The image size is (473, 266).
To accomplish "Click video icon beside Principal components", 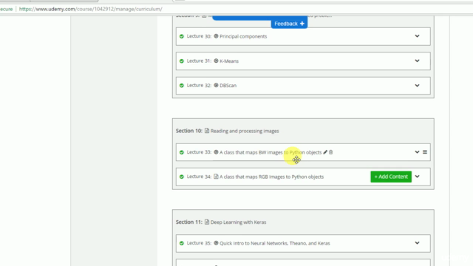I will pos(216,36).
